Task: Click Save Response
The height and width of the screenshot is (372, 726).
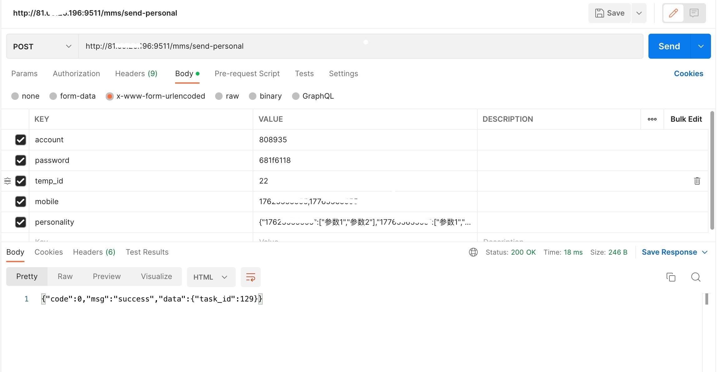Action: pyautogui.click(x=669, y=252)
